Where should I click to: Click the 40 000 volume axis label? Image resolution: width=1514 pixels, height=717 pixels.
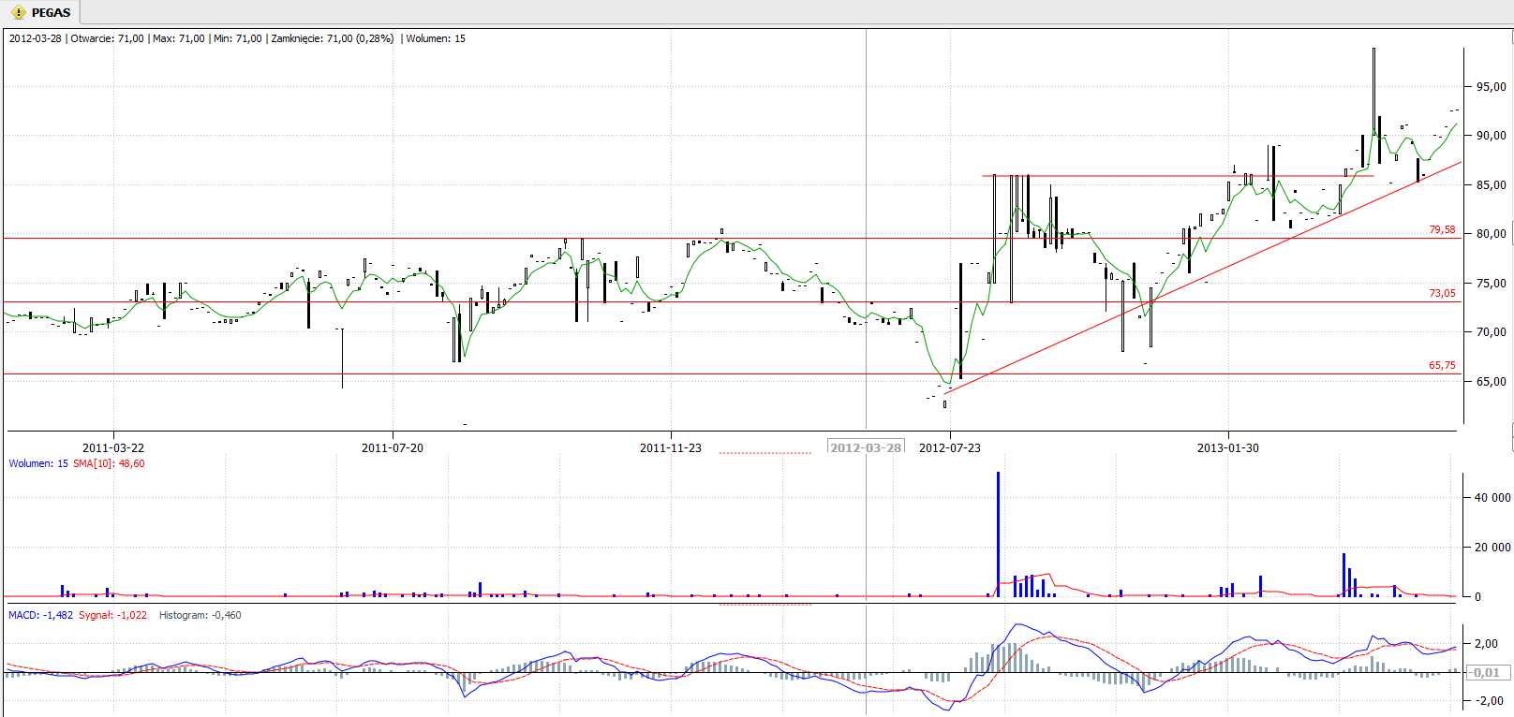[x=1492, y=498]
